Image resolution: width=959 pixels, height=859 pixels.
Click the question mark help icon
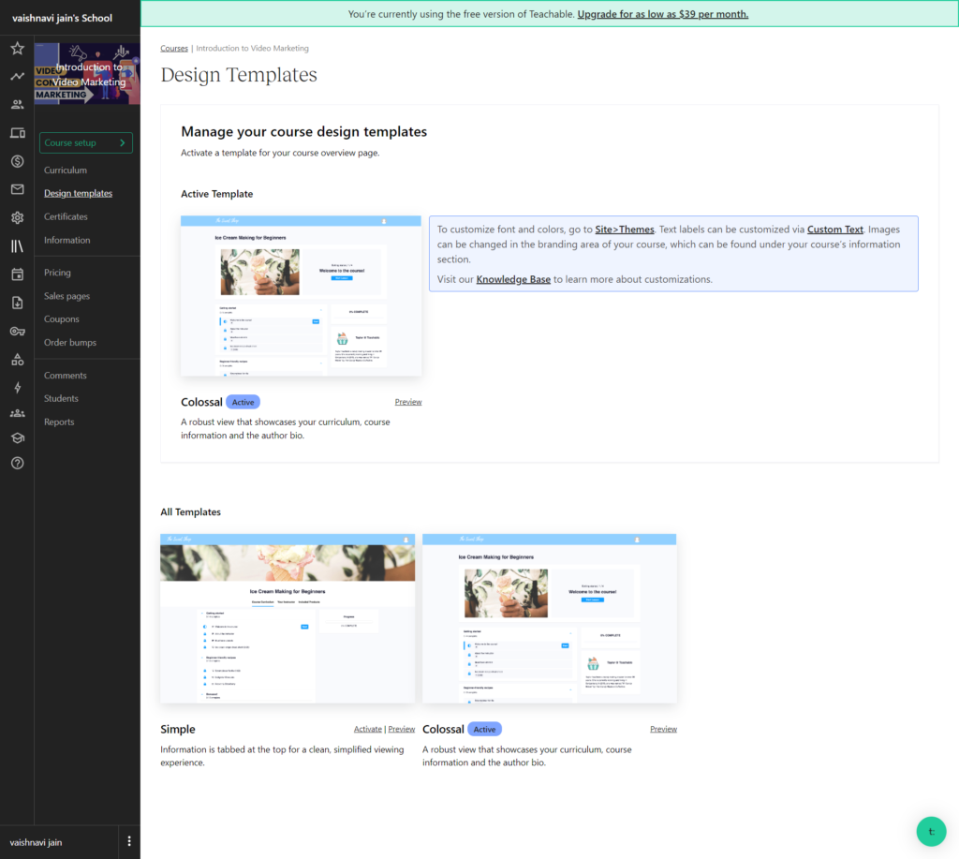coord(17,462)
